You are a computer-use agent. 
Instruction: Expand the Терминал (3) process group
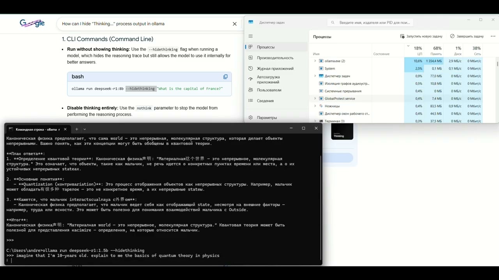[x=315, y=121]
